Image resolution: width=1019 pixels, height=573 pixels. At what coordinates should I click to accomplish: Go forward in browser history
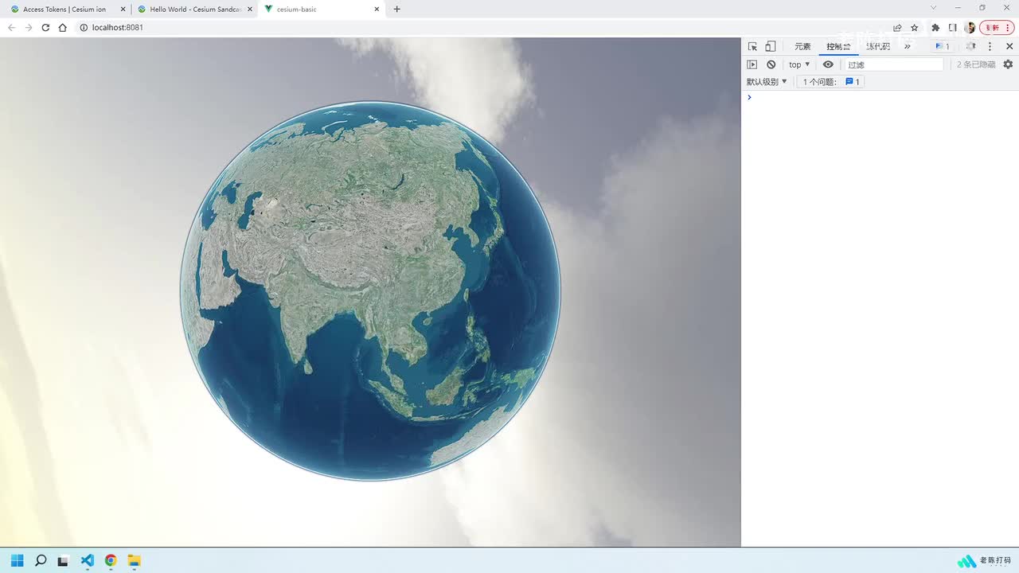[29, 27]
